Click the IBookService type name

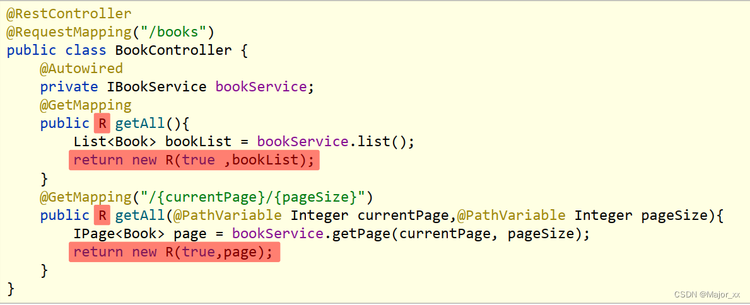[x=156, y=87]
